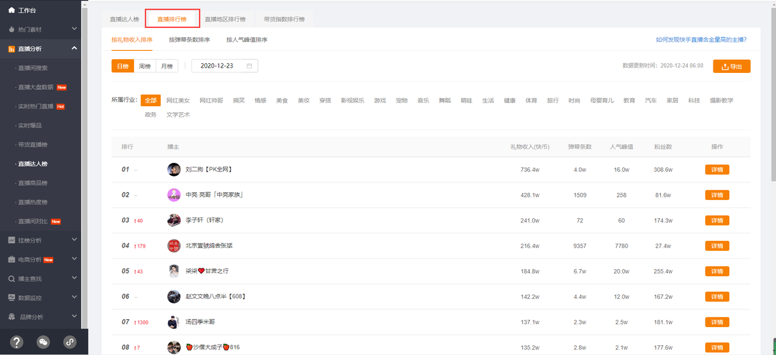Select the 周榜 ranking period

tap(145, 66)
